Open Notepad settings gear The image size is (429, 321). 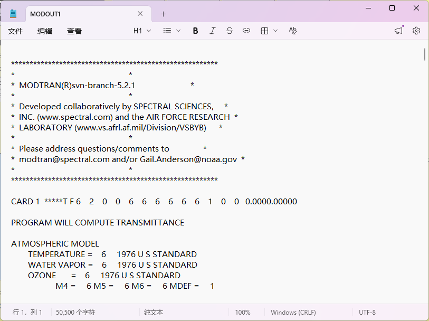pos(416,31)
